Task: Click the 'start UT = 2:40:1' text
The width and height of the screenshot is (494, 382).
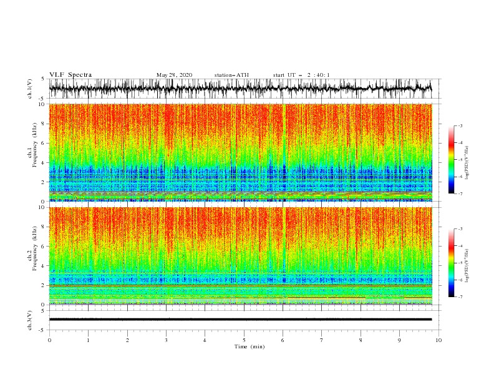Action: coord(301,75)
